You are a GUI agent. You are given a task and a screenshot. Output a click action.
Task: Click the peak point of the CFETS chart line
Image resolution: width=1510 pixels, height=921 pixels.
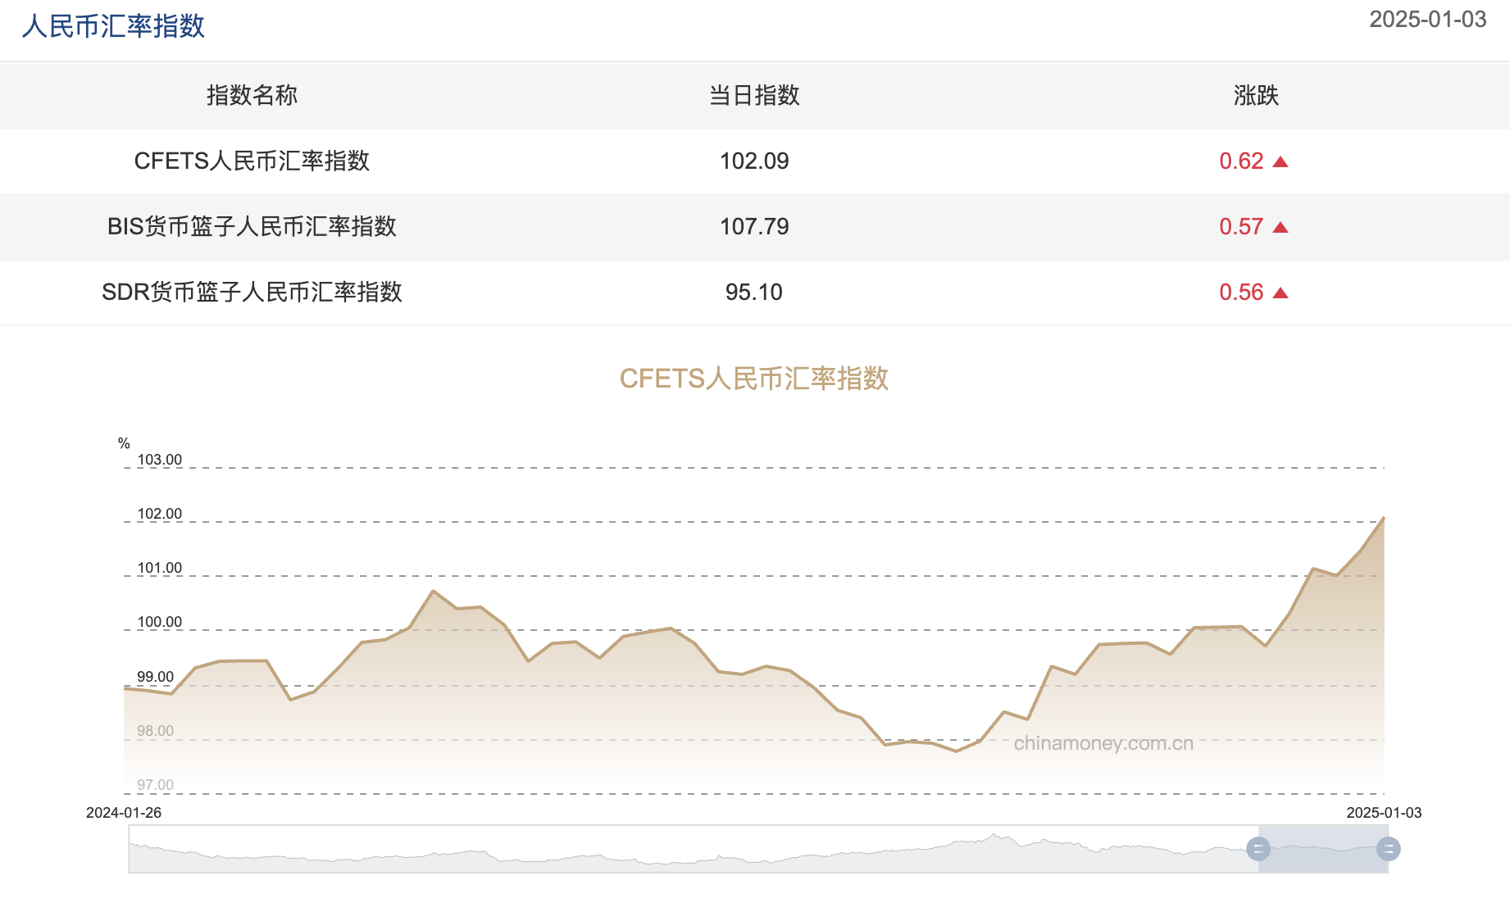coord(1384,518)
